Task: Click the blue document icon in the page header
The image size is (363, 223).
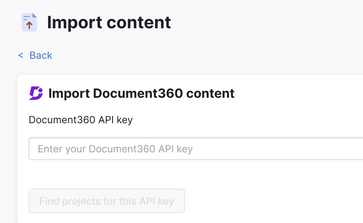Action: click(x=29, y=22)
